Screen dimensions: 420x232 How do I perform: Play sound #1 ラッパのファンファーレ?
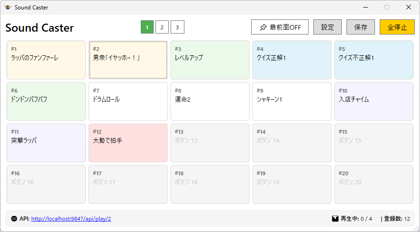pos(46,60)
